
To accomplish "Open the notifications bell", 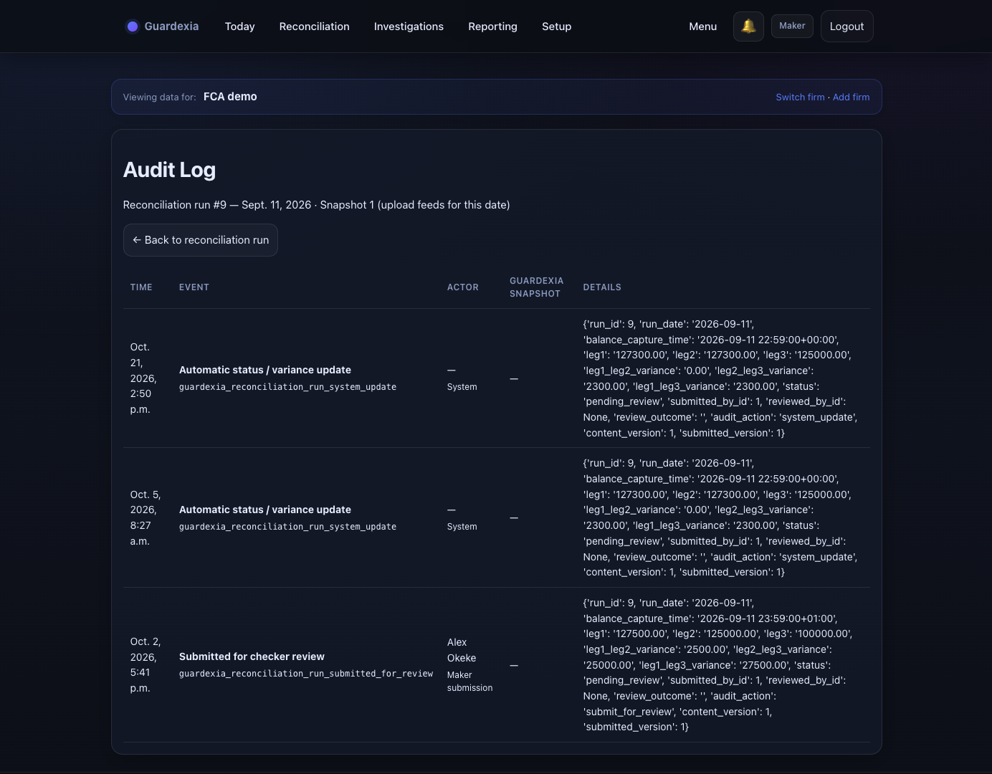I will [x=748, y=27].
